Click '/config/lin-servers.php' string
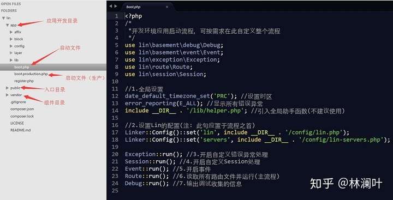Screen dimensions: 393x200 click(x=341, y=140)
